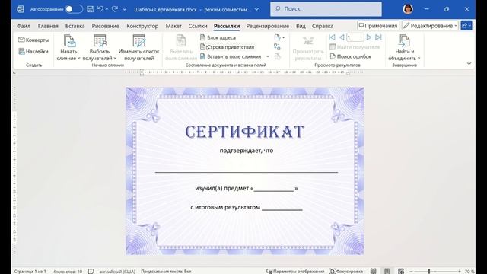The width and height of the screenshot is (487, 274).
Task: Expand the document title dropdown chevron
Action: pyautogui.click(x=257, y=9)
